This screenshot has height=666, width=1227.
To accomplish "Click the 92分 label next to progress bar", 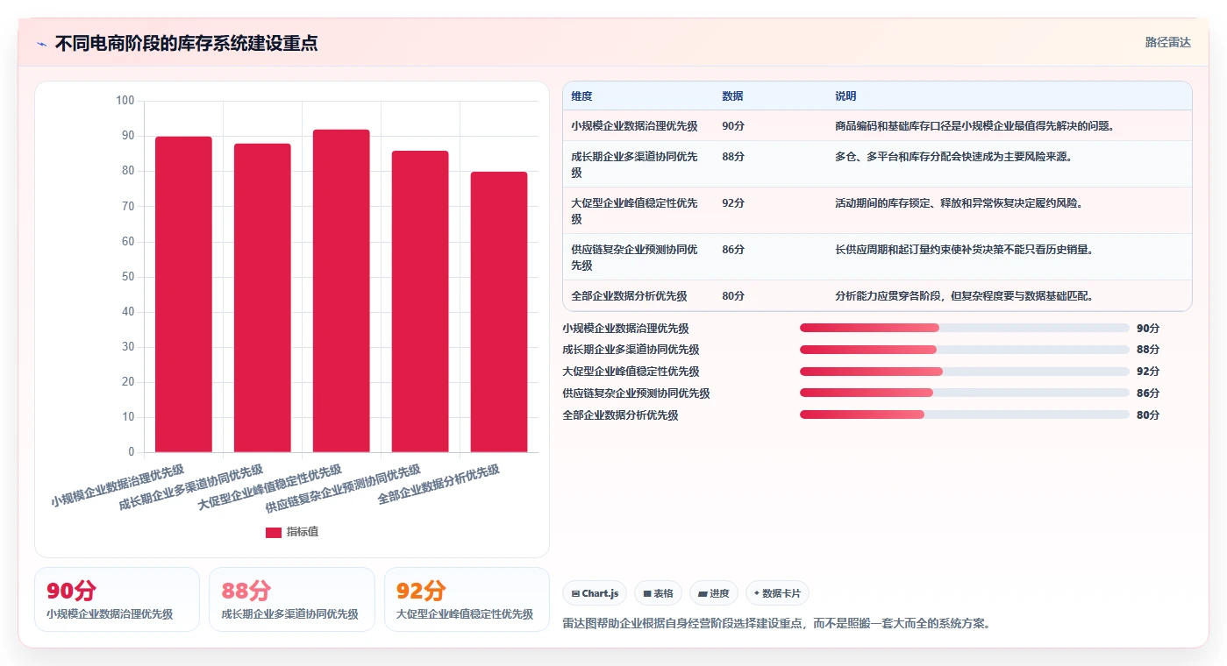I will (1148, 372).
